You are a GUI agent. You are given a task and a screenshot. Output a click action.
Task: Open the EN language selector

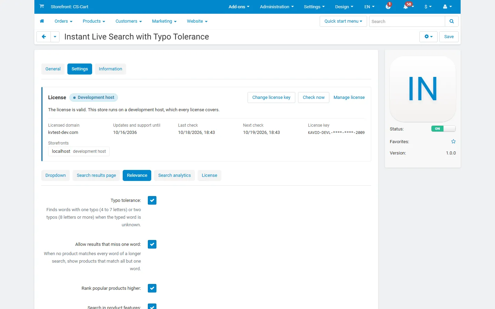pyautogui.click(x=370, y=7)
